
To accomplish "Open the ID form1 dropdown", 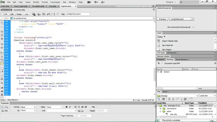I will click(x=28, y=110).
